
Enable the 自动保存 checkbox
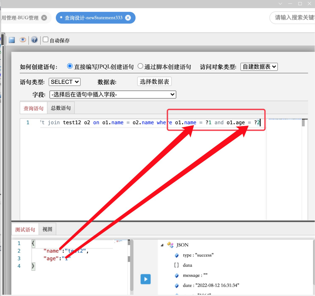(45, 39)
